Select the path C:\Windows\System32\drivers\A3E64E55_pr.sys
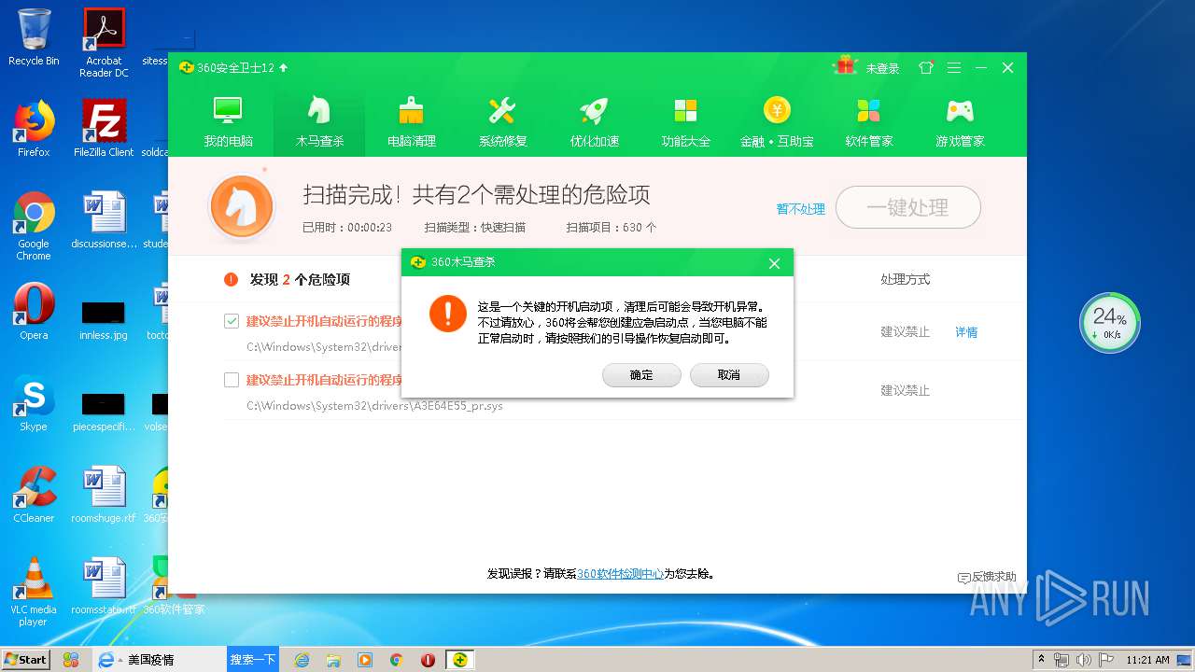 (x=374, y=406)
